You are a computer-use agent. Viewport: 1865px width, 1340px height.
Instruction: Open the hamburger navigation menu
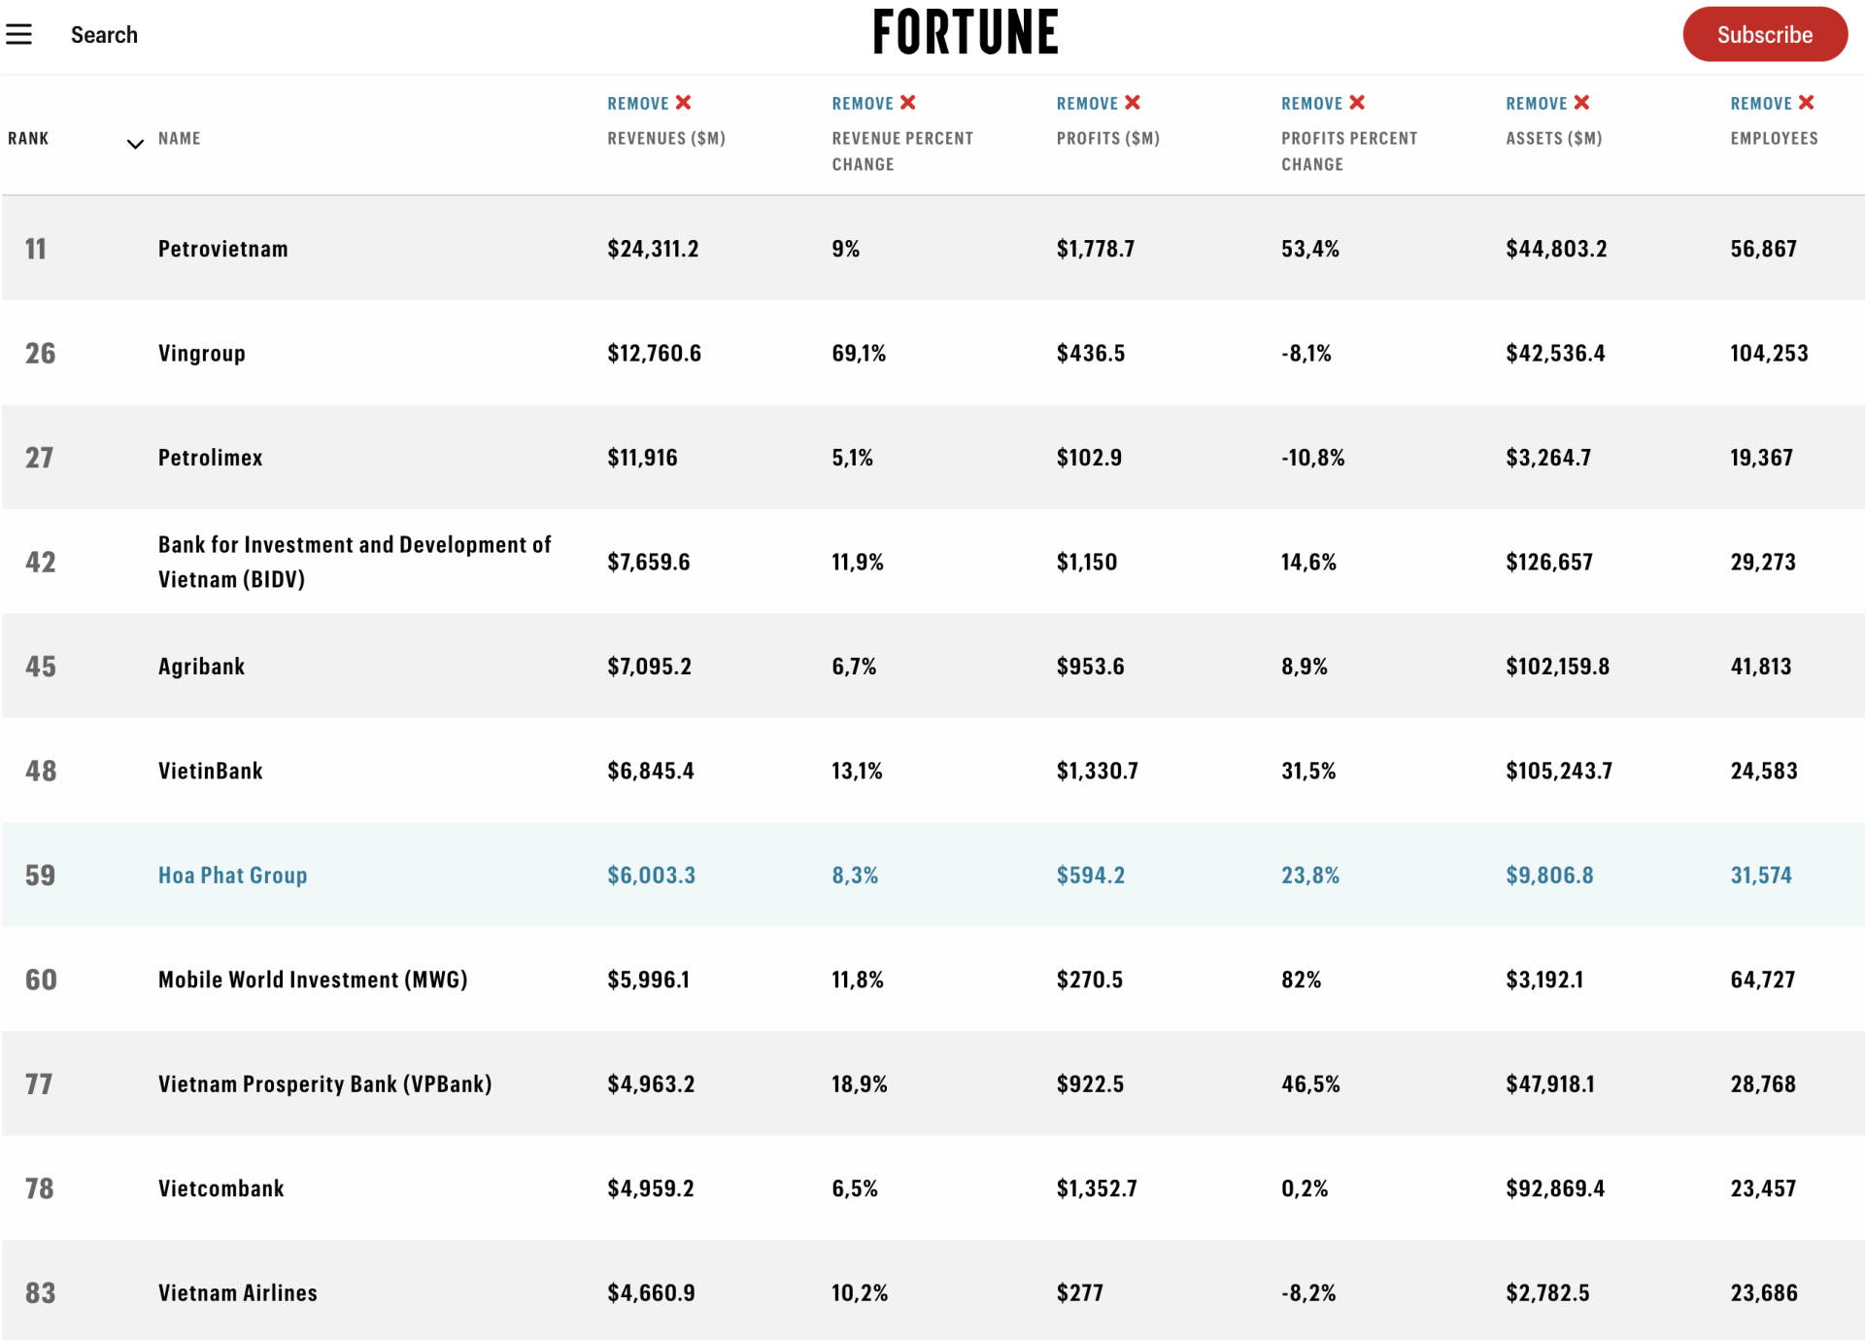[x=19, y=35]
